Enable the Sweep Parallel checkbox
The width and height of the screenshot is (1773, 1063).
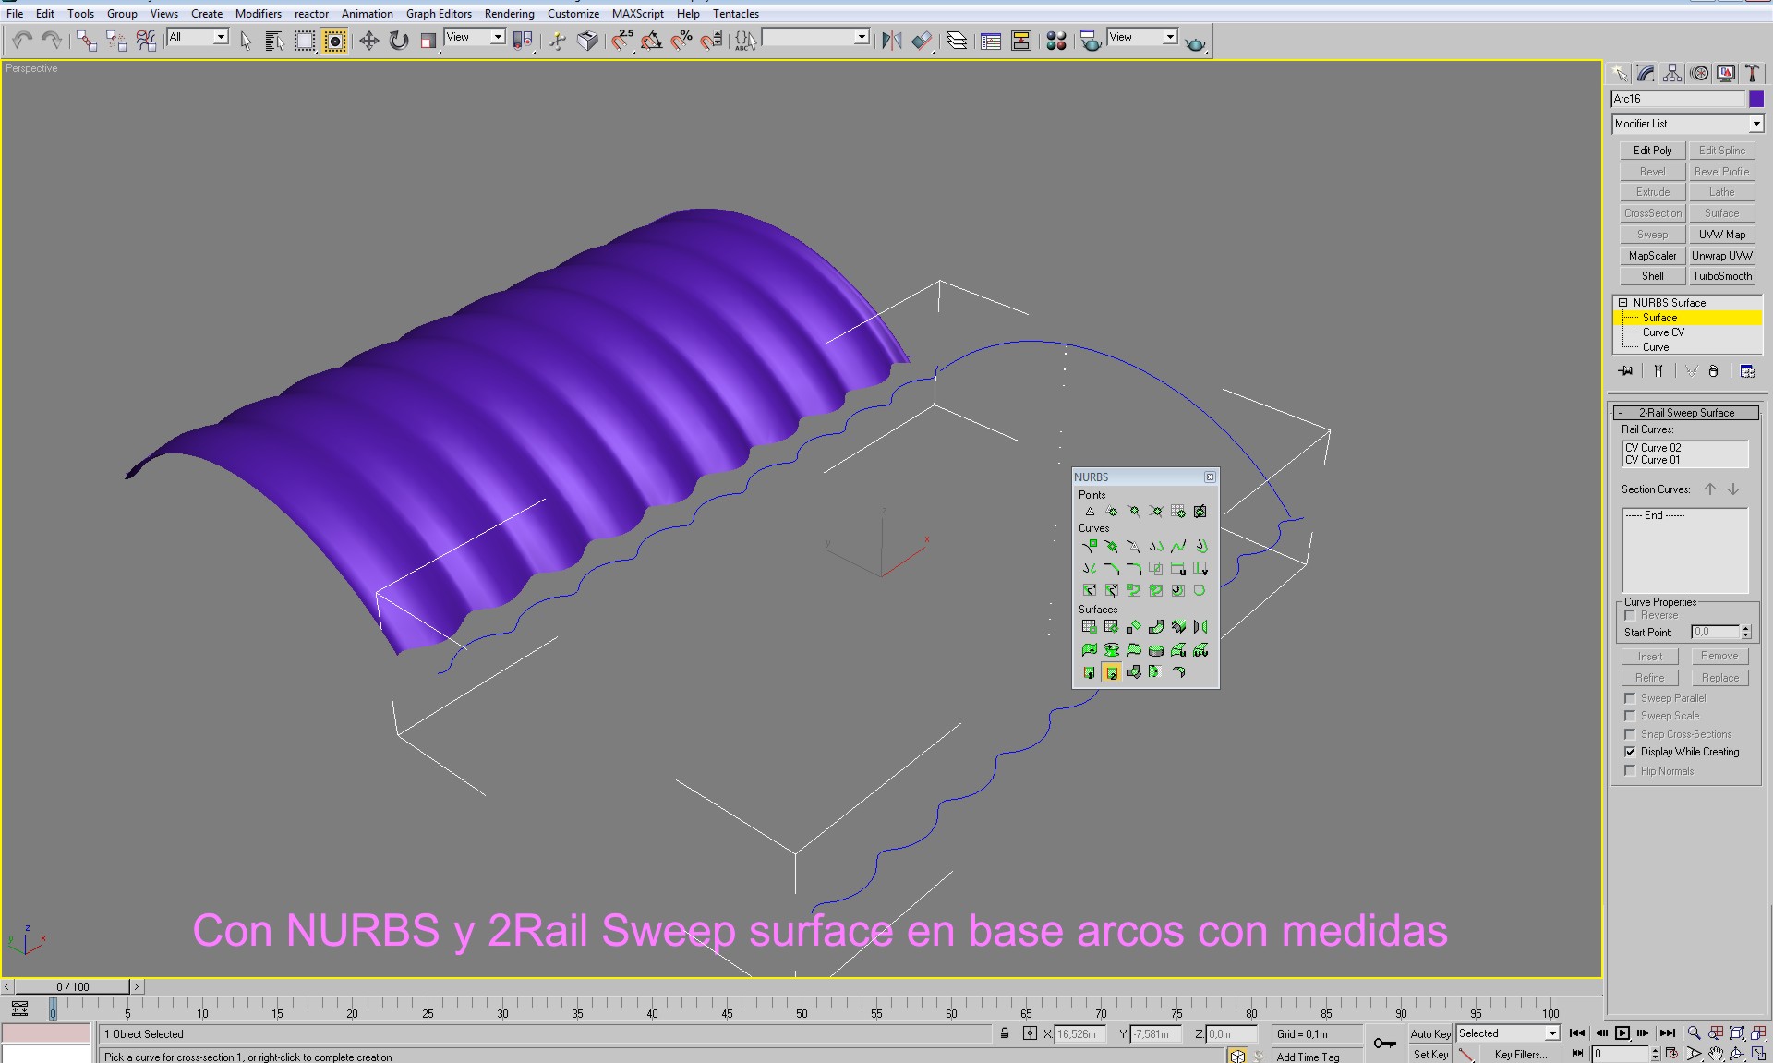click(1630, 698)
